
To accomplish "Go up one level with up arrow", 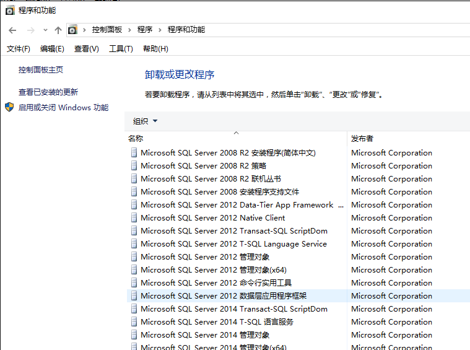I will coord(58,30).
